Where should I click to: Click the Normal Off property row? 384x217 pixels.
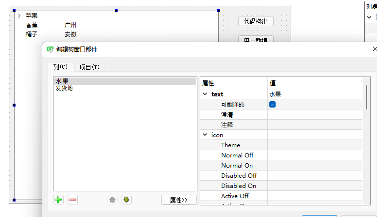281,155
